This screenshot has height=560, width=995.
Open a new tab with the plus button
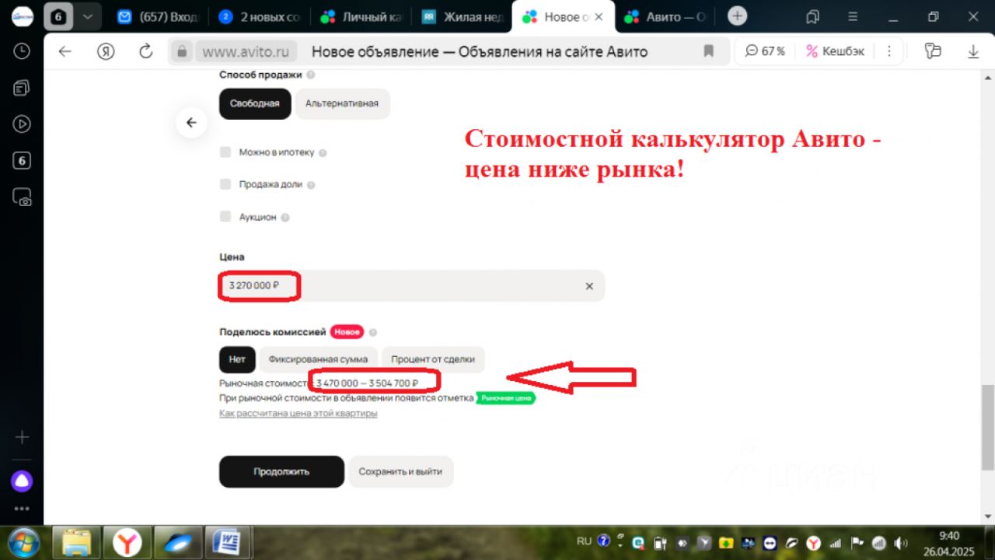737,16
